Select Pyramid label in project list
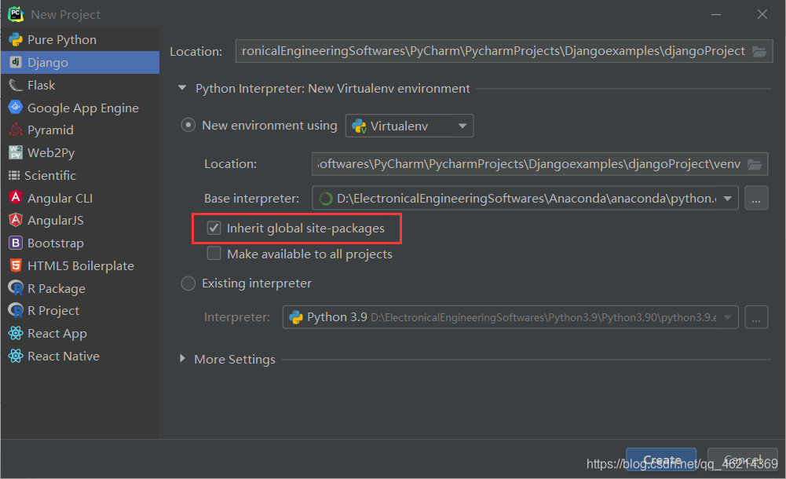This screenshot has height=479, width=786. click(x=50, y=130)
